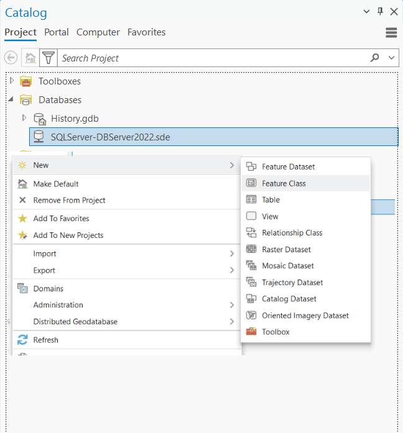
Task: Open the Catalog pane options chevron
Action: pos(366,11)
